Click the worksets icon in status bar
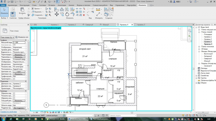The image size is (216, 121). pyautogui.click(x=64, y=116)
